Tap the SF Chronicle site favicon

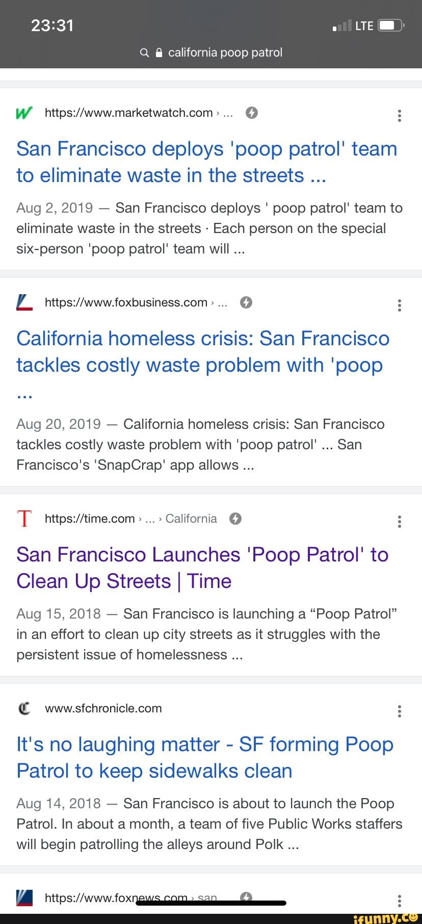[24, 708]
